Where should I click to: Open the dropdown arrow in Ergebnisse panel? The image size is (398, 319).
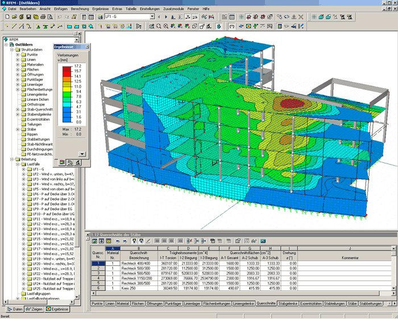[x=82, y=154]
